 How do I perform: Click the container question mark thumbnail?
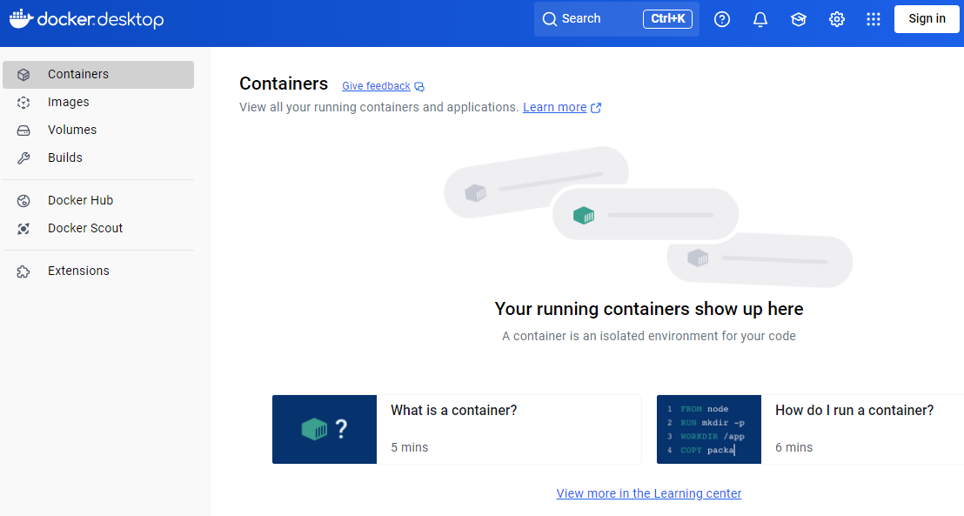point(325,429)
